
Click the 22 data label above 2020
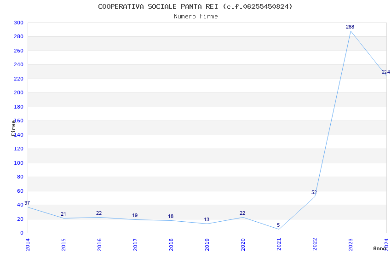click(x=242, y=213)
